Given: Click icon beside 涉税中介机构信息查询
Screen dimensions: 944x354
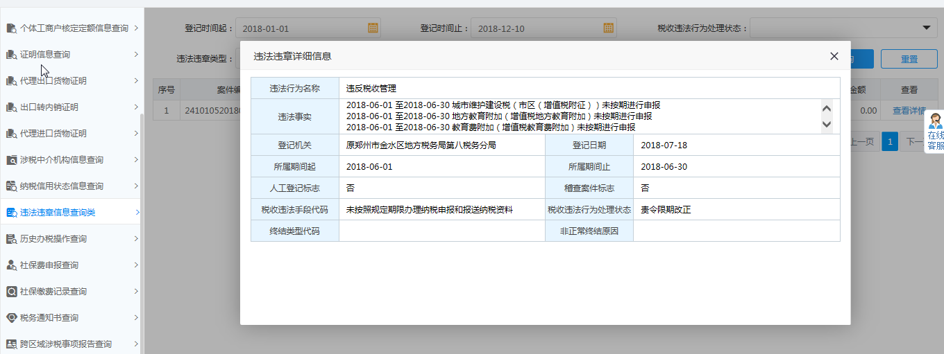Looking at the screenshot, I should (11, 160).
